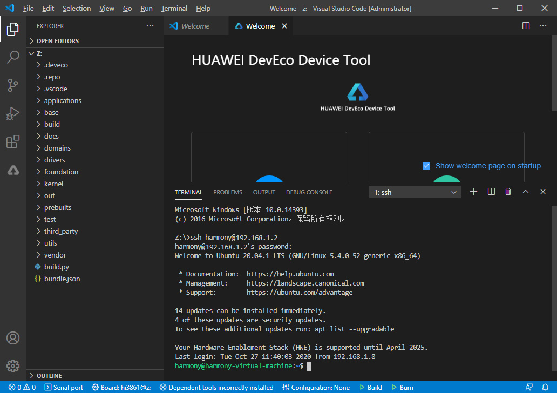This screenshot has height=393, width=557.
Task: Maximize terminal panel with up chevron
Action: [525, 192]
